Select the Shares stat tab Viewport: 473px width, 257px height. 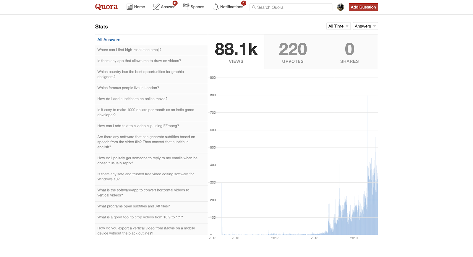[x=349, y=52]
